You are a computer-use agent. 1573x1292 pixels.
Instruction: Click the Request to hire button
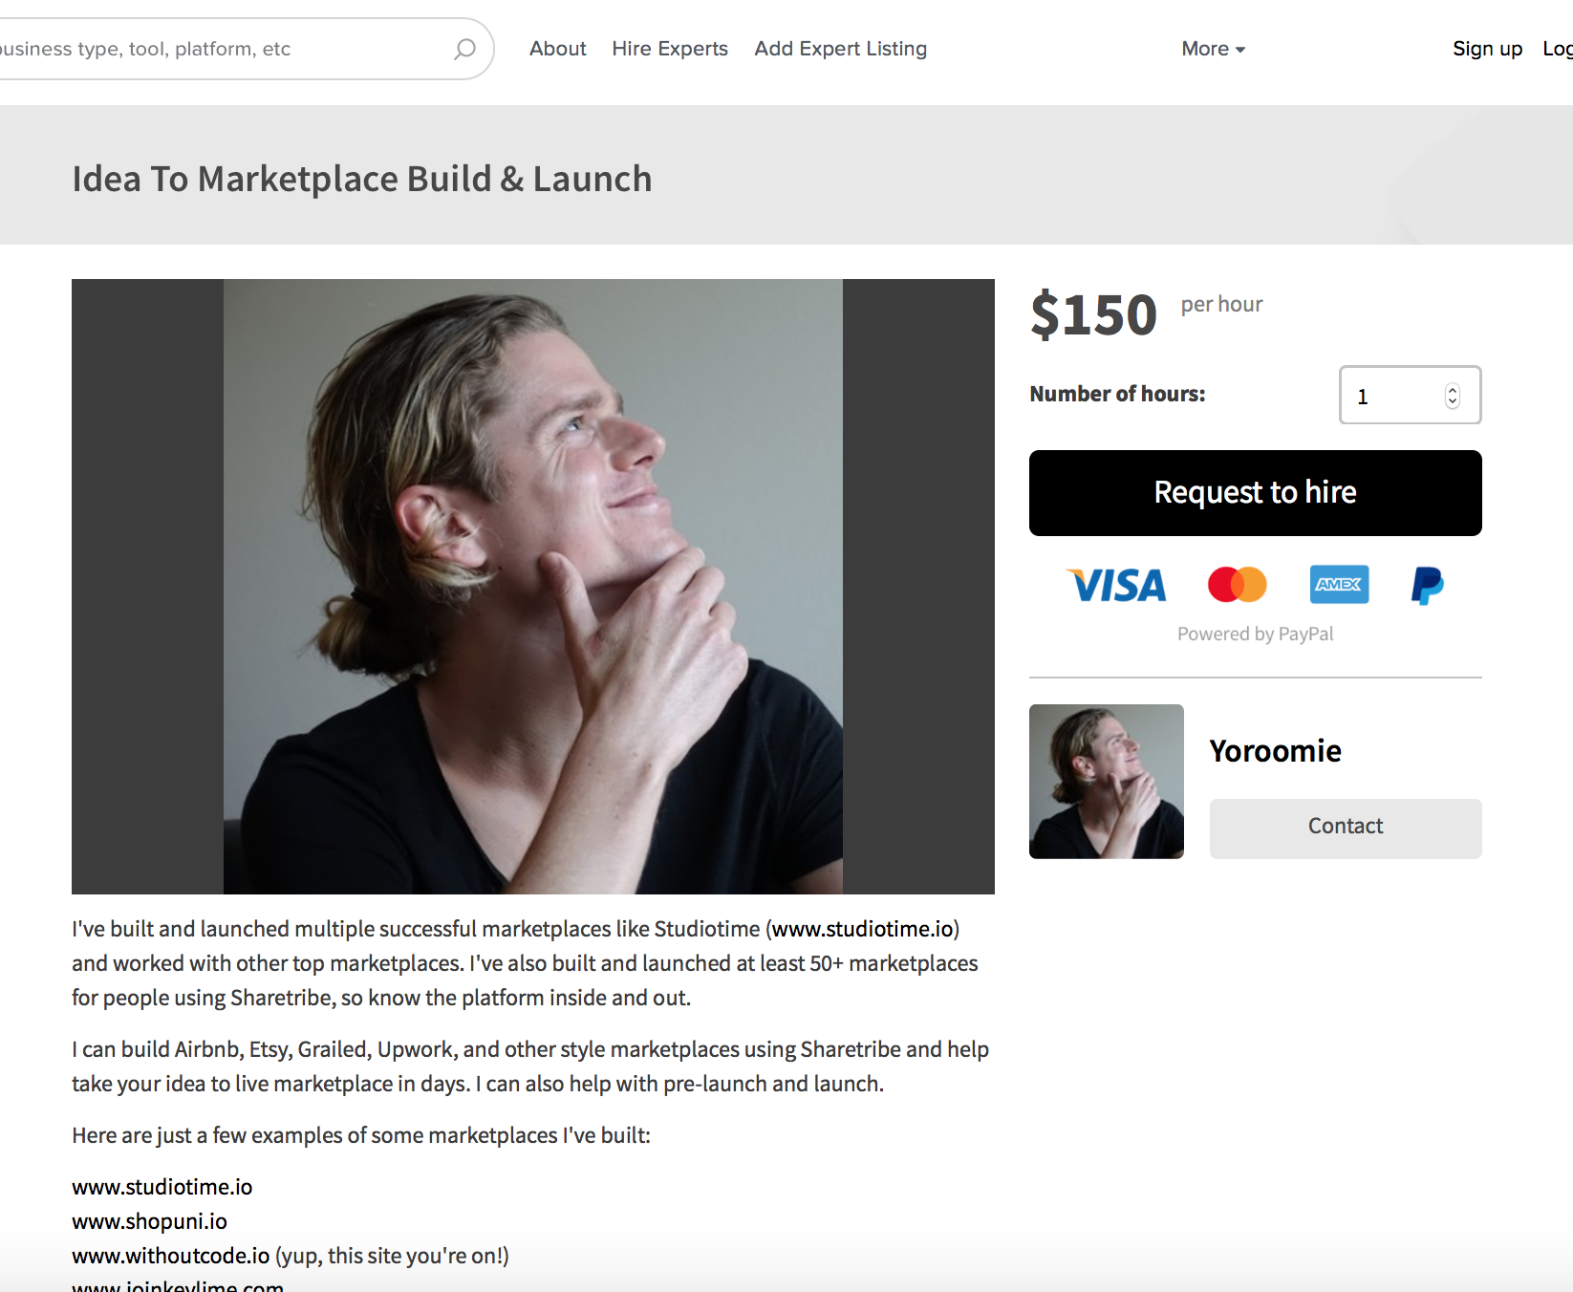[x=1255, y=492]
